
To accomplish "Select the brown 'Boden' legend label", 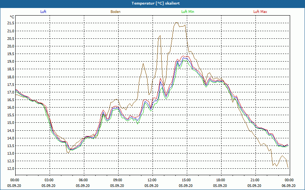I will (116, 12).
